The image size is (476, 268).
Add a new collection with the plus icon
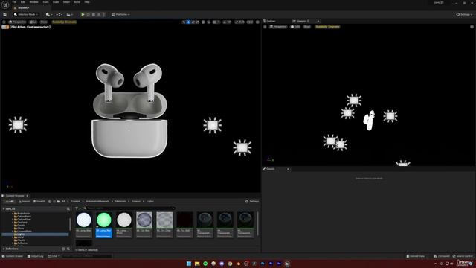(63, 249)
